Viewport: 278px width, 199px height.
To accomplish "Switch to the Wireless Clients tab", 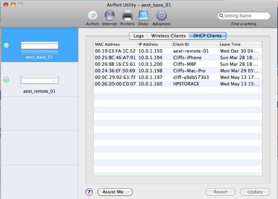I will (x=168, y=36).
